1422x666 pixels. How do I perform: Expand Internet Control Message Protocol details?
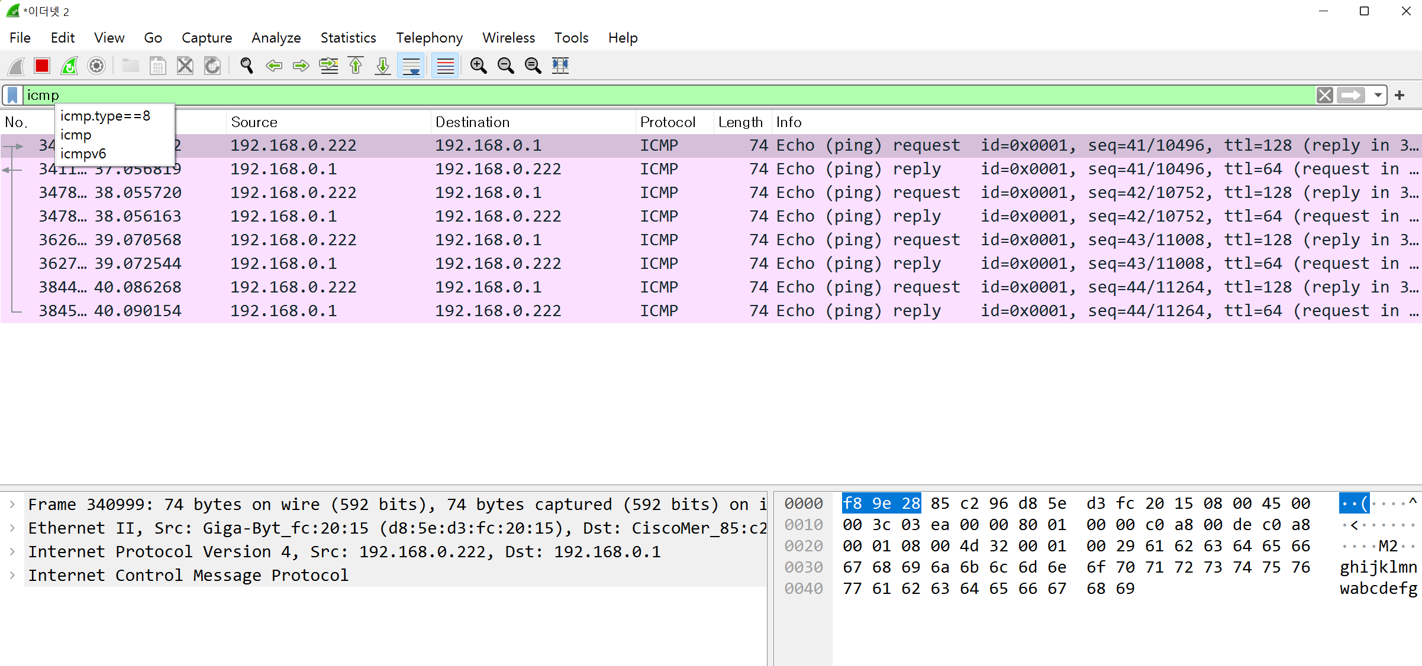tap(12, 576)
